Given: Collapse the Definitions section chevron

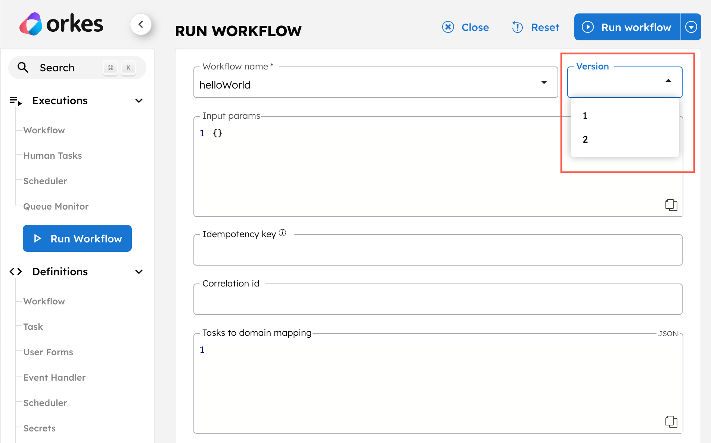Looking at the screenshot, I should (139, 272).
